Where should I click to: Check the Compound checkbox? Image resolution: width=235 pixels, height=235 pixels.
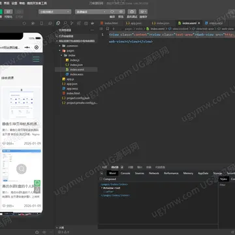click(101, 179)
